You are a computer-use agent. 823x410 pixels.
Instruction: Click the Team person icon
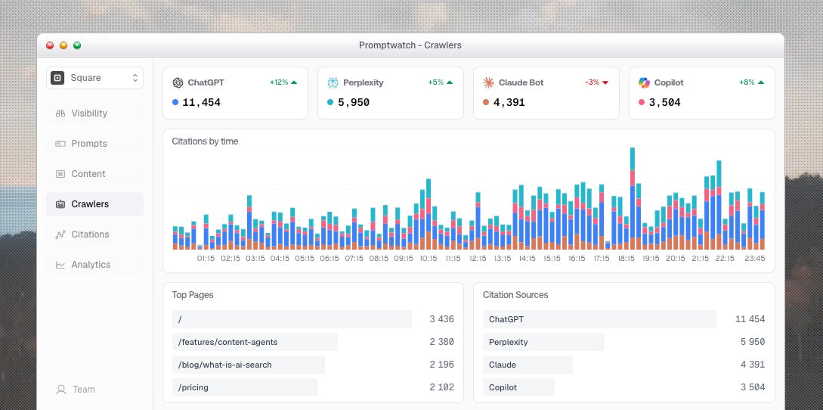pyautogui.click(x=61, y=390)
